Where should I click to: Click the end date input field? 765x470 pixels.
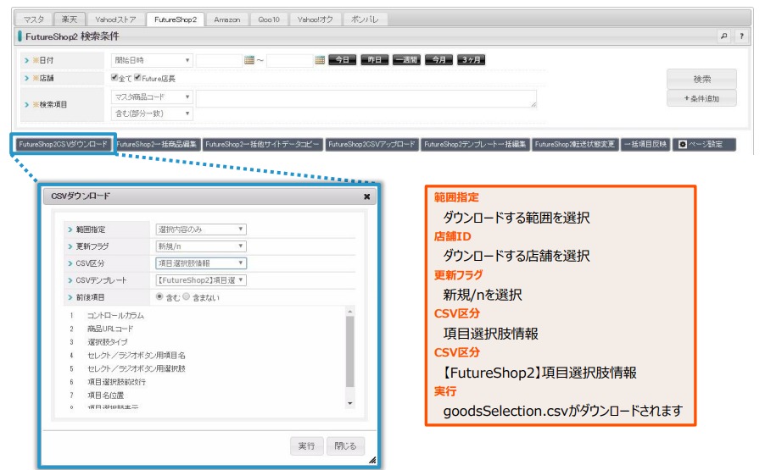pyautogui.click(x=289, y=60)
